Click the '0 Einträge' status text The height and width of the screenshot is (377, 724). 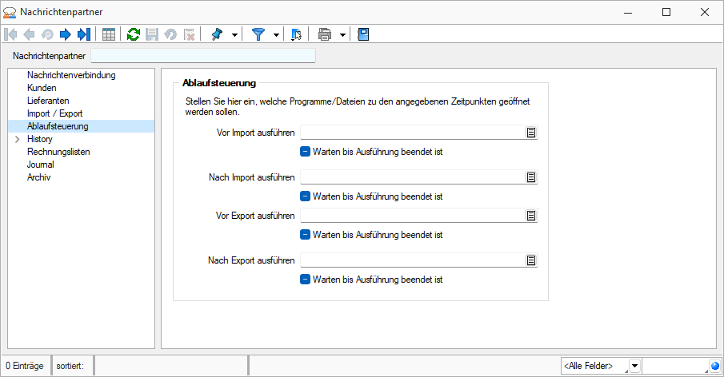click(x=25, y=366)
